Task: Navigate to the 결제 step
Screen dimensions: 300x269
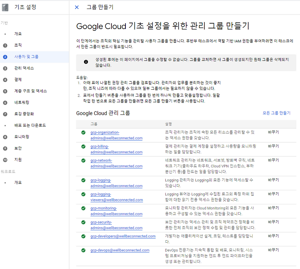Action: pyautogui.click(x=18, y=80)
